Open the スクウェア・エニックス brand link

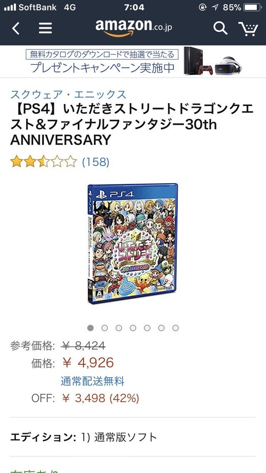(x=69, y=94)
